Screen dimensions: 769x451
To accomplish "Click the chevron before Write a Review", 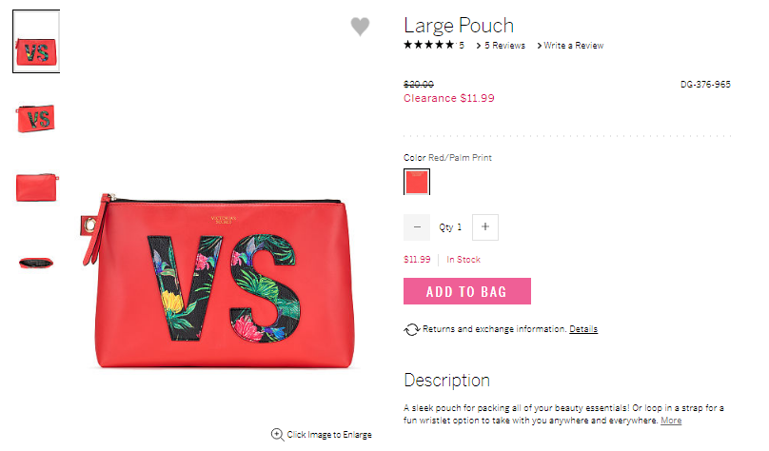I will coord(540,46).
